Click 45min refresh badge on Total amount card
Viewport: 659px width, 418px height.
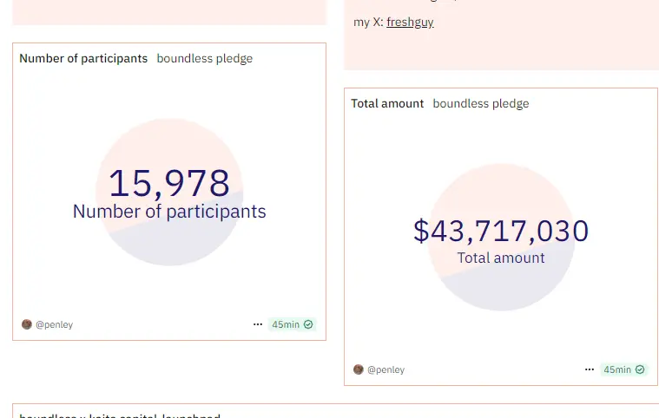click(623, 369)
